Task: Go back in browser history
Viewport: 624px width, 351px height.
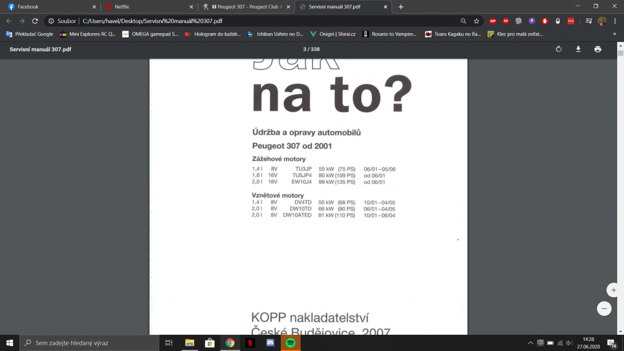Action: 9,21
